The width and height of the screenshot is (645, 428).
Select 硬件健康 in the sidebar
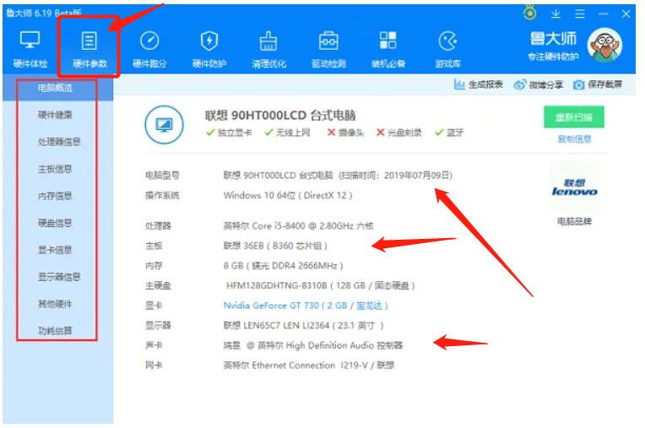(55, 115)
